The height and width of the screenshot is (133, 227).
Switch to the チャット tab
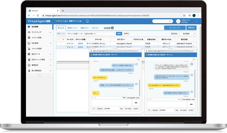click(61, 28)
